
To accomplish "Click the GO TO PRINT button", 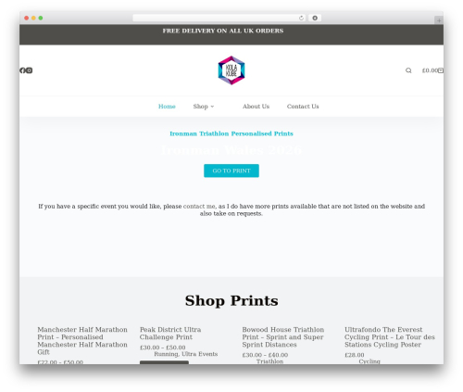I will (231, 171).
